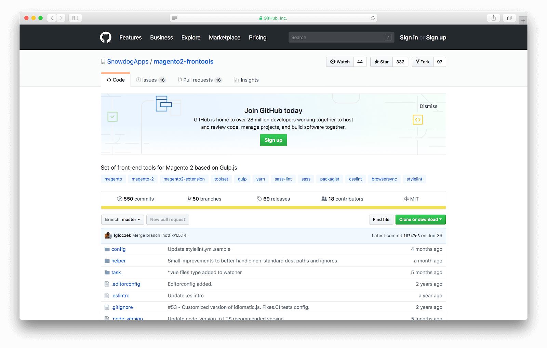Click the New pull request button
Viewport: 547px width, 348px height.
click(x=168, y=219)
